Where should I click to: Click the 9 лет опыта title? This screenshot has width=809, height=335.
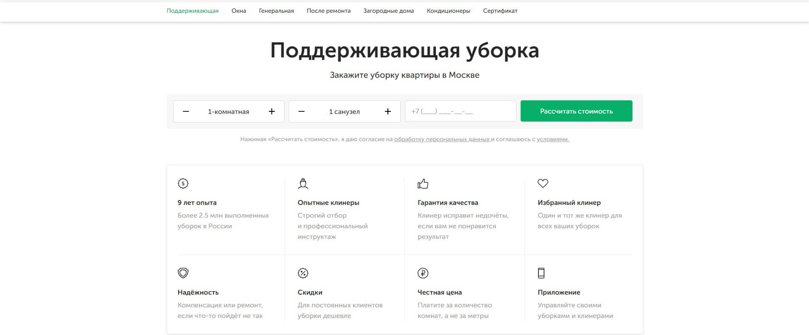pos(197,203)
